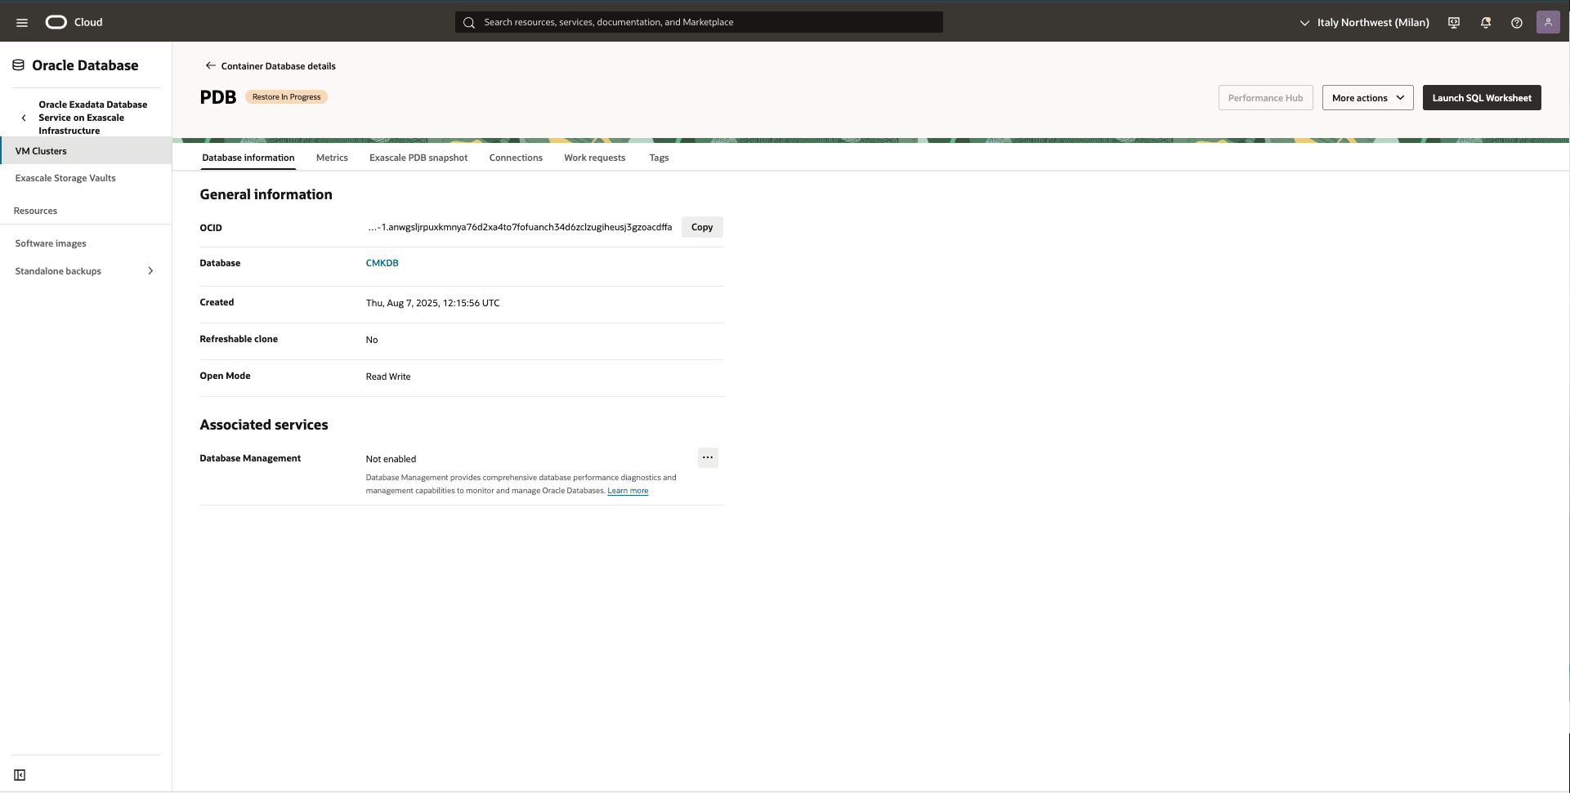
Task: Open the Database Management three-dot menu
Action: point(708,457)
